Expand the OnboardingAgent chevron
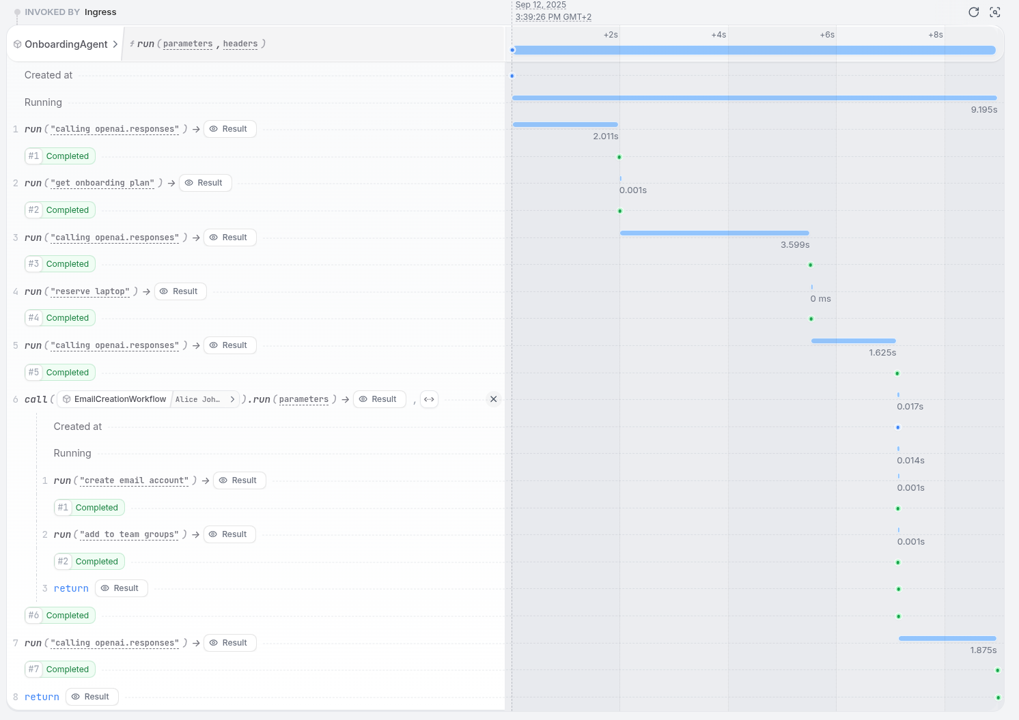1019x720 pixels. coord(115,44)
